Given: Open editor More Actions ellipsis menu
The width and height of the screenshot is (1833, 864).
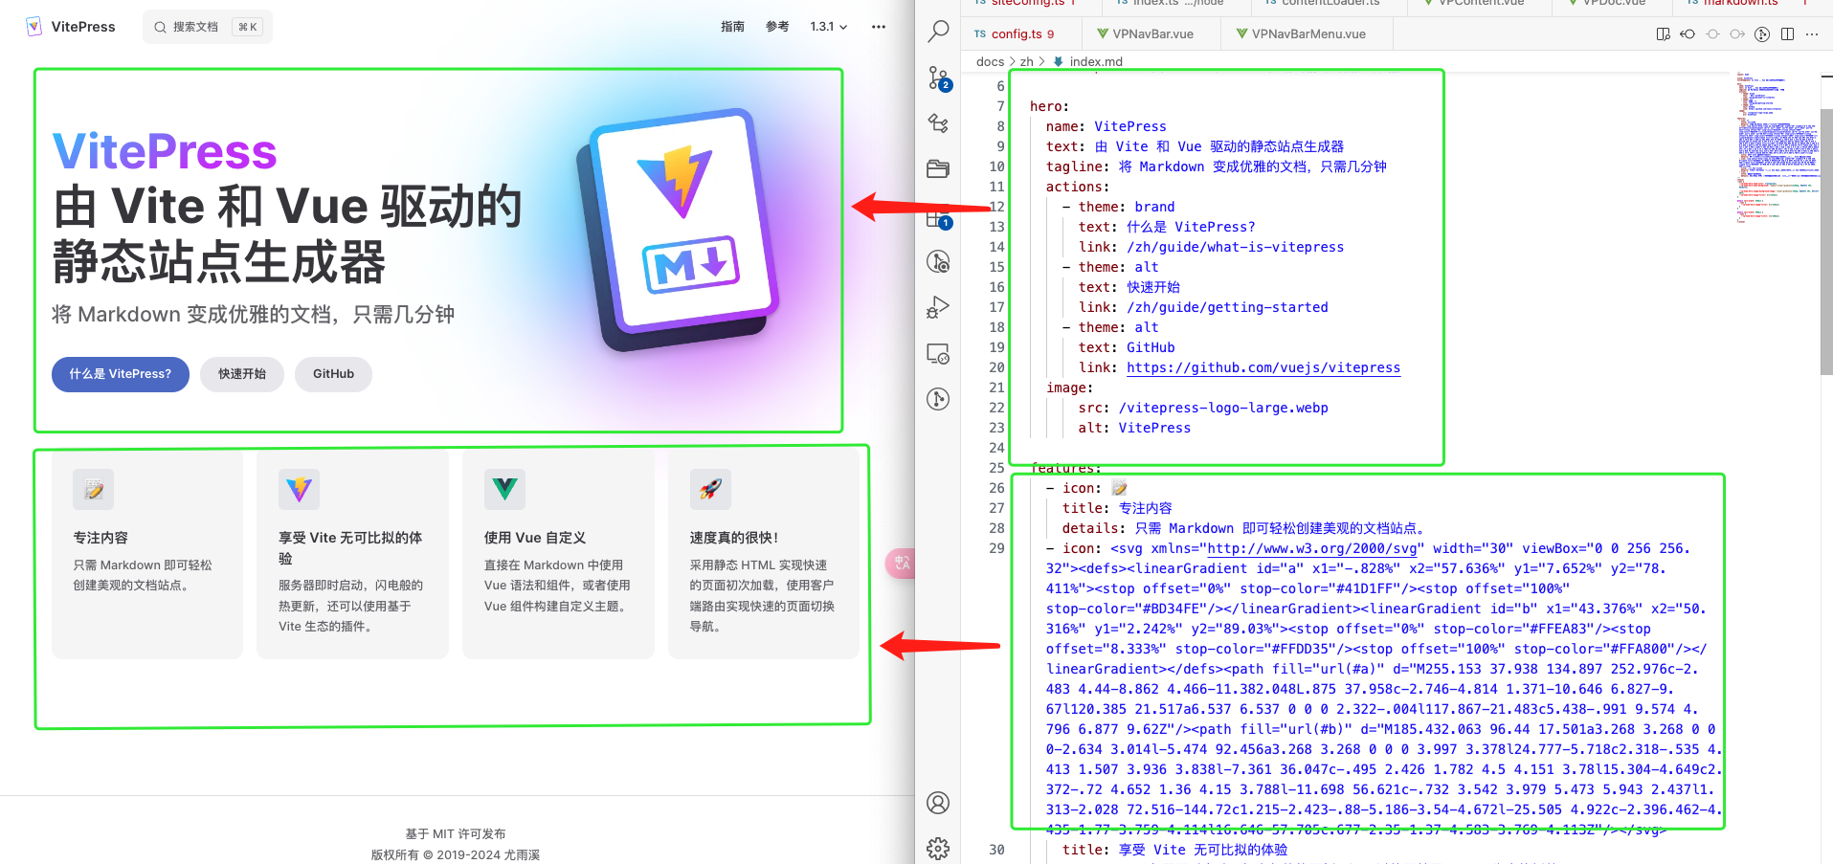Looking at the screenshot, I should point(1812,34).
